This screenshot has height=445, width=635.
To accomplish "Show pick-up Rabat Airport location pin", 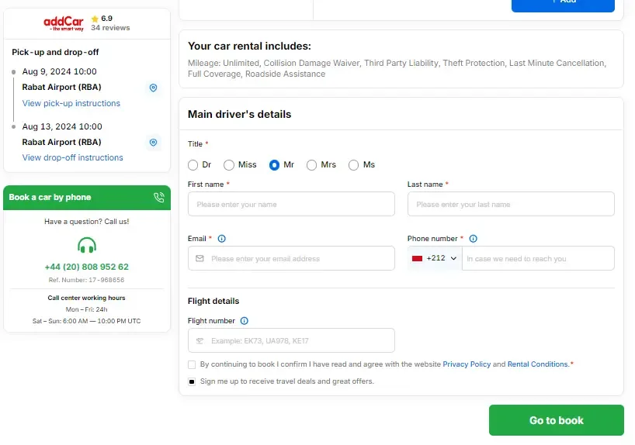I will (153, 88).
